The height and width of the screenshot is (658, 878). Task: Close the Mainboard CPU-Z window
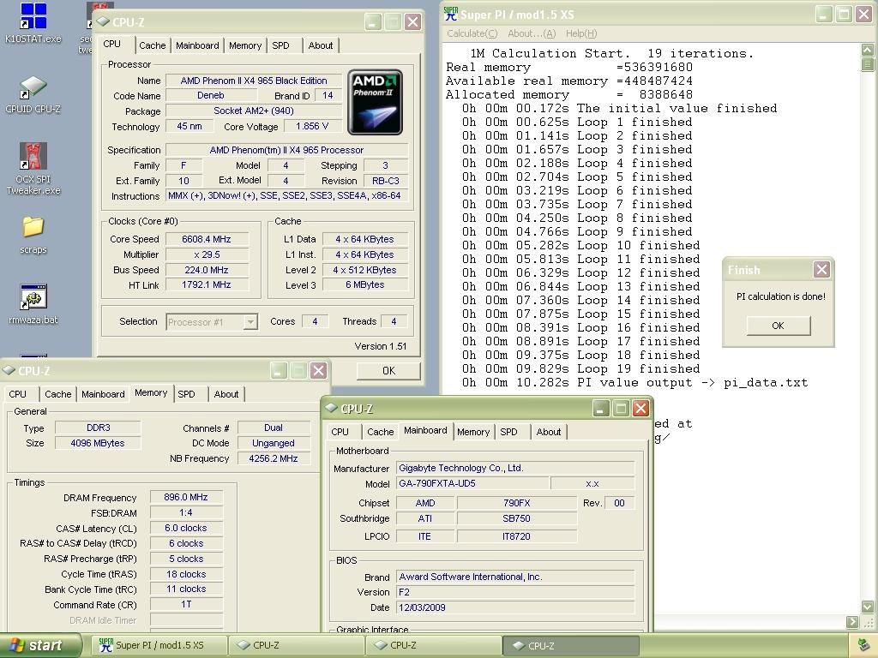click(640, 409)
